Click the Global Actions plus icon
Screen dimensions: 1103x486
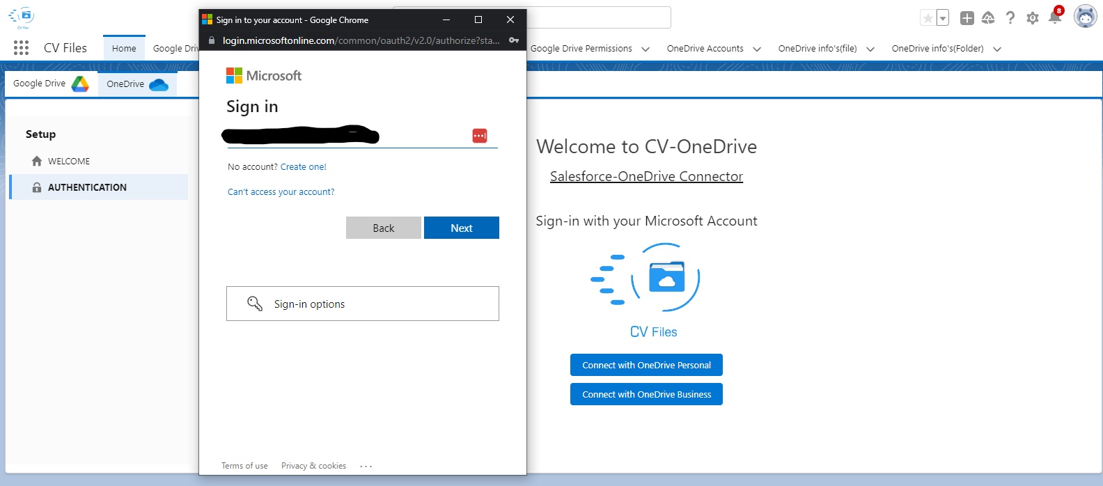(967, 18)
